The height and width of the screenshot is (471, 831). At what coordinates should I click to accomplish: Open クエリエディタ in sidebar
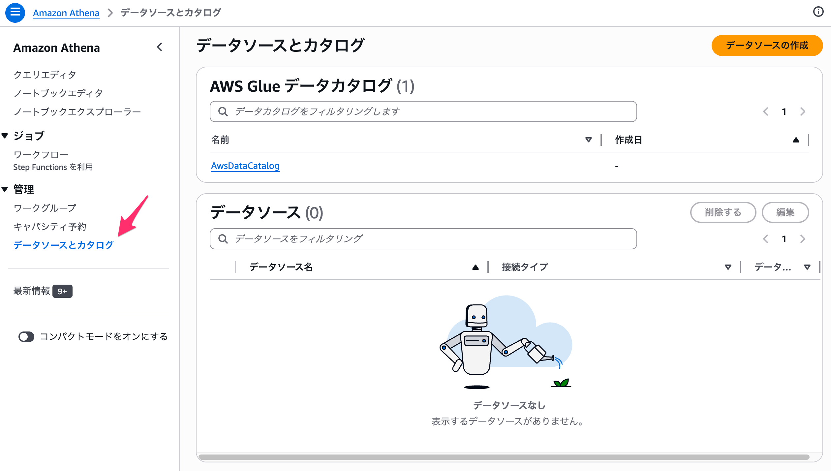pyautogui.click(x=45, y=75)
